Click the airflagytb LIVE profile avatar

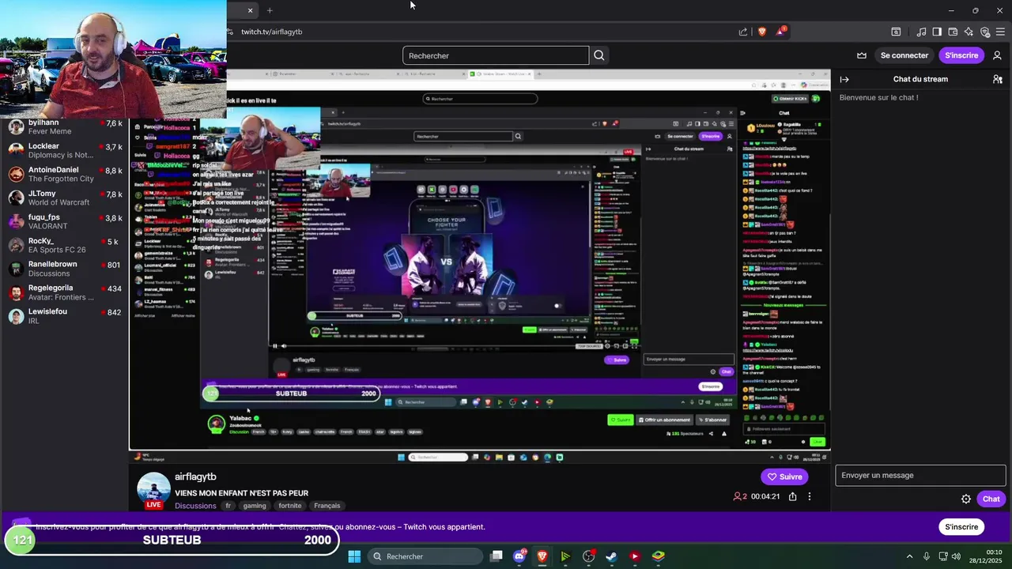153,490
